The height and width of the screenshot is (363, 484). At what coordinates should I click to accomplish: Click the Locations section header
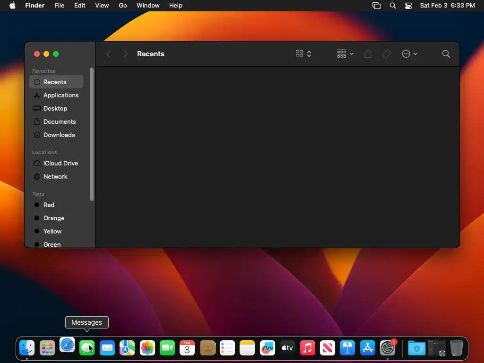(44, 152)
